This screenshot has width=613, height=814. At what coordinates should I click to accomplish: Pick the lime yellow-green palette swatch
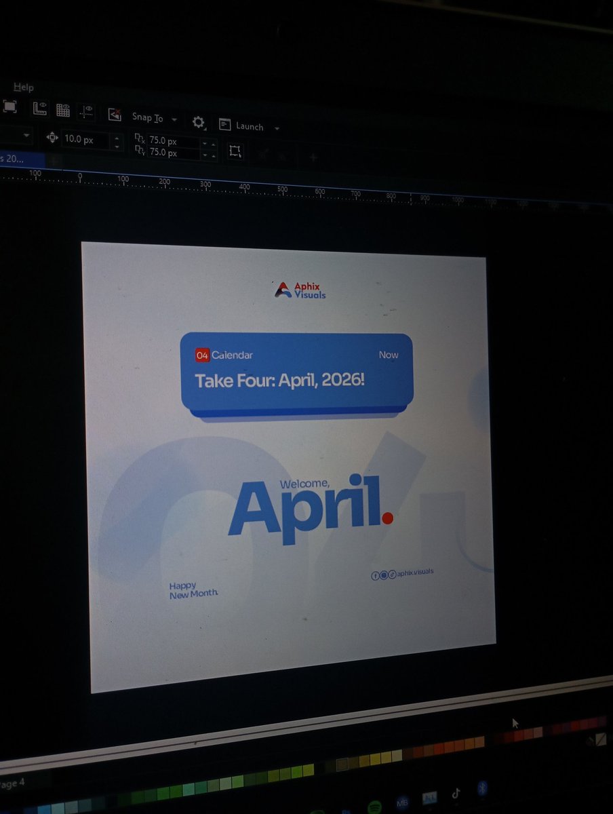coord(308,770)
